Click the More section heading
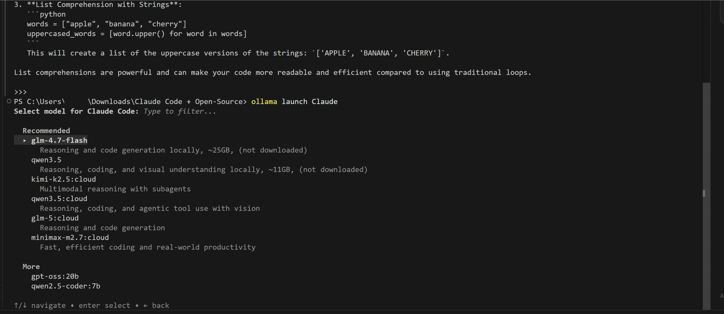The image size is (724, 314). click(31, 267)
